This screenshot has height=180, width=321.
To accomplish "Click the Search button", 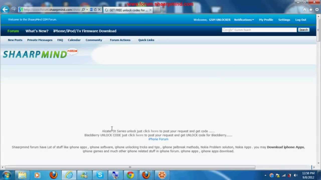I will 303,30.
